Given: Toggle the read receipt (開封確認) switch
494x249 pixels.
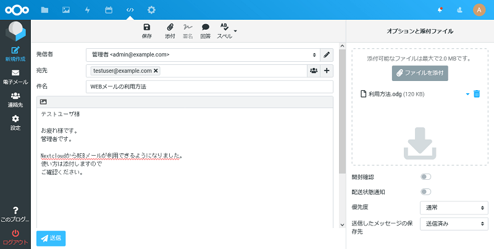Looking at the screenshot, I should pyautogui.click(x=425, y=177).
